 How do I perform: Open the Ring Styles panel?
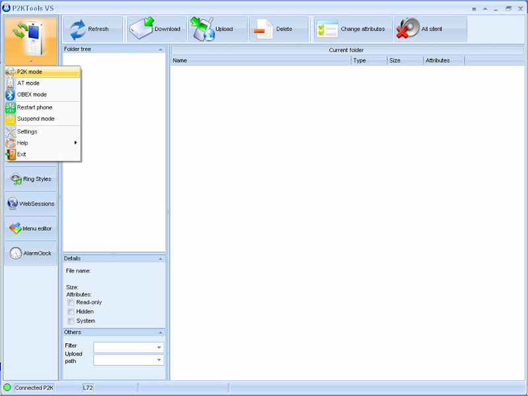(x=30, y=179)
